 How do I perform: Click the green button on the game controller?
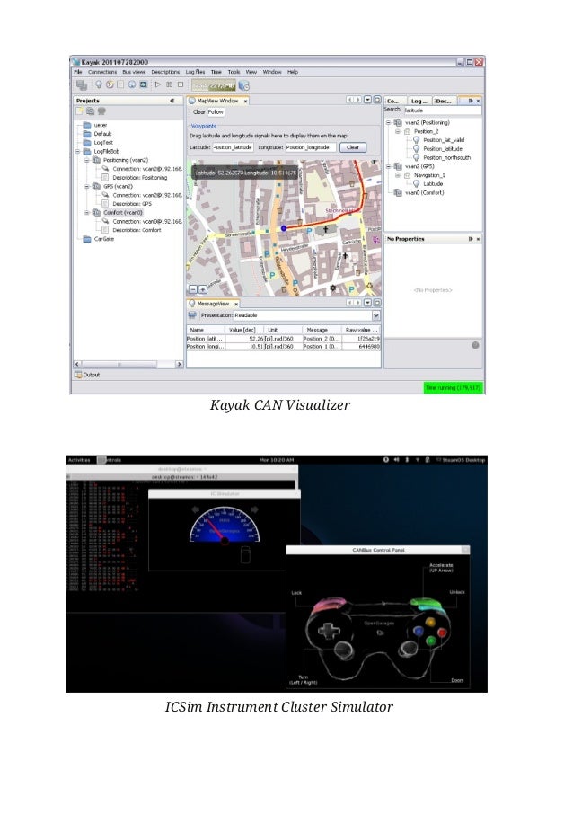coord(430,641)
